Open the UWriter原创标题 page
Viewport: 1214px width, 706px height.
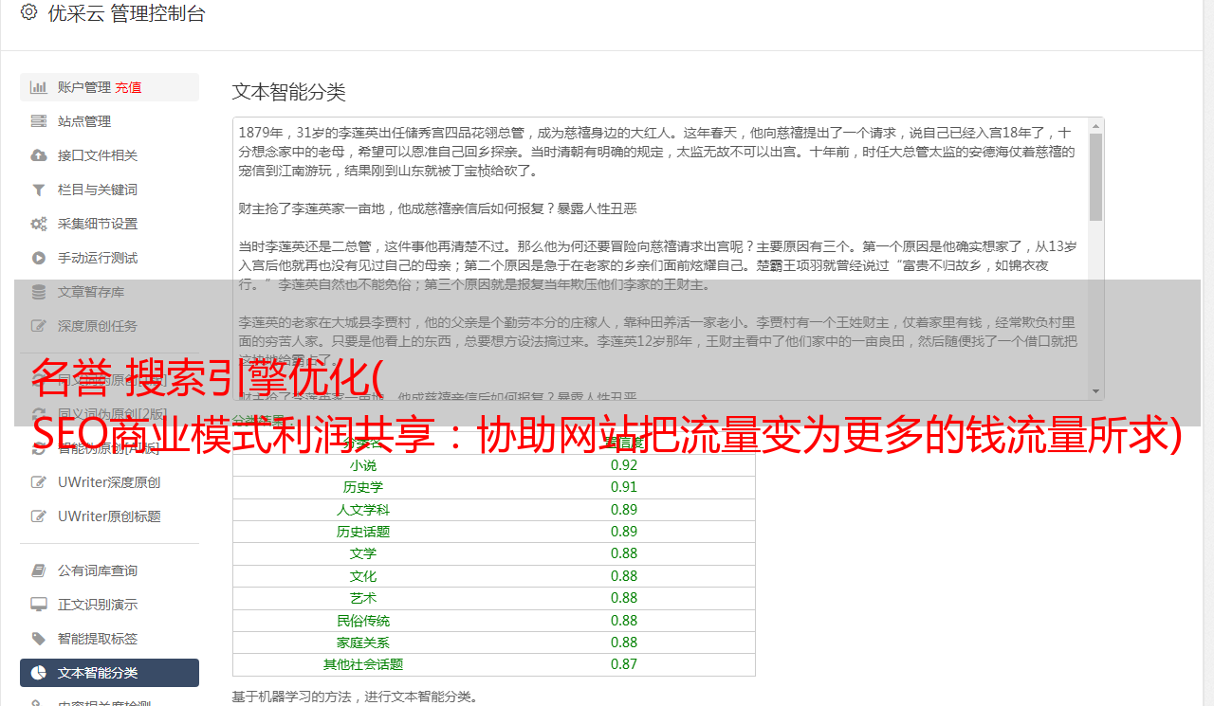[x=109, y=516]
